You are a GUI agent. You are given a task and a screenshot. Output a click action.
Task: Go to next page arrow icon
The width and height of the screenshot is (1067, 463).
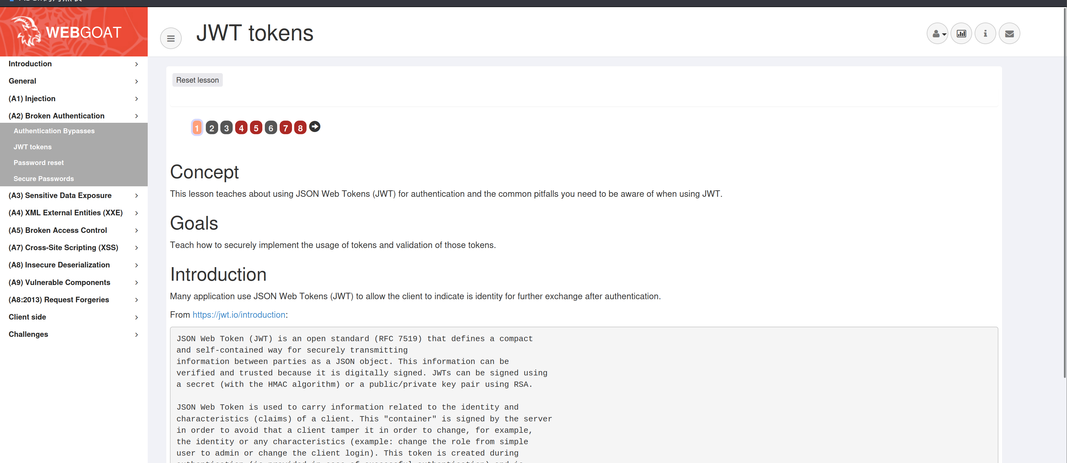click(x=315, y=126)
